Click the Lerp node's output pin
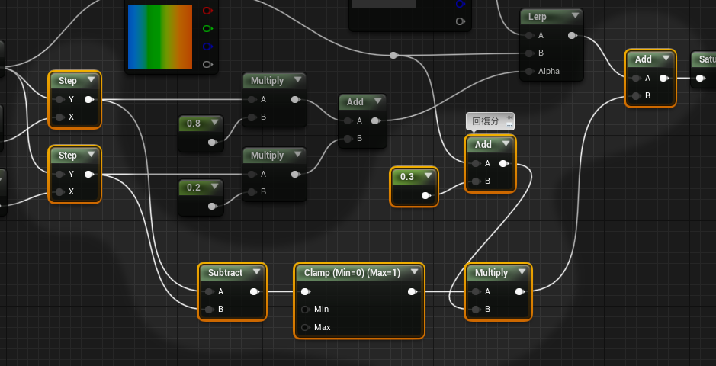This screenshot has height=366, width=716. [572, 35]
